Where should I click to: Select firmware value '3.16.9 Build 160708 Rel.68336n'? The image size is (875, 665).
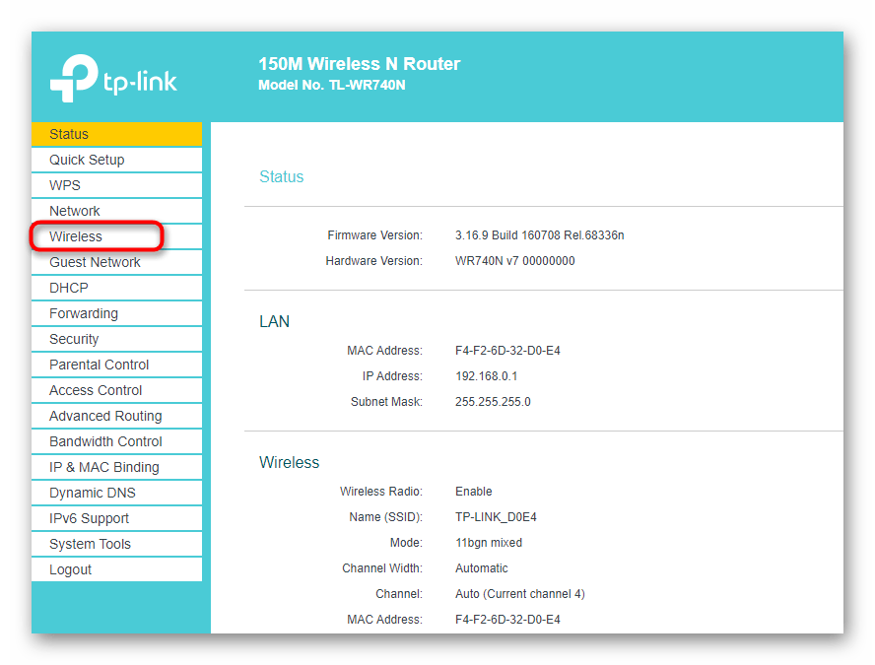pos(540,235)
